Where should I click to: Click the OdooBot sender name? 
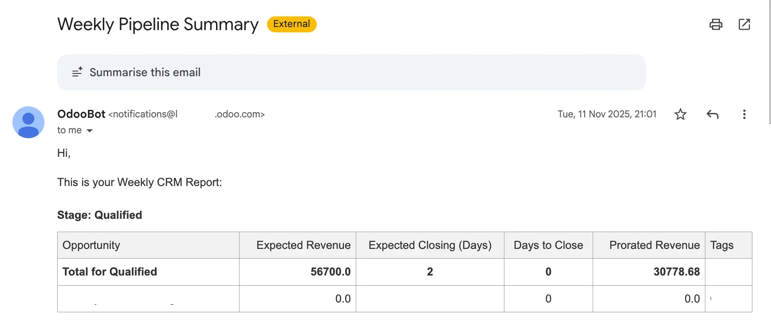coord(81,114)
